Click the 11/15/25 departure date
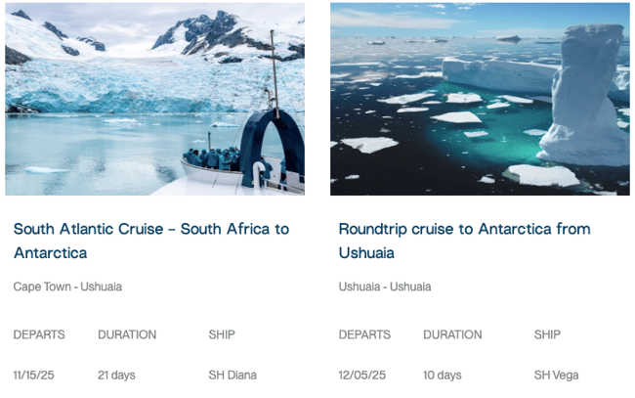 33,375
